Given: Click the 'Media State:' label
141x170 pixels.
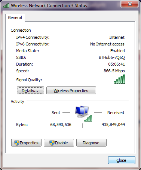Looking at the screenshot, I should [x=28, y=51].
